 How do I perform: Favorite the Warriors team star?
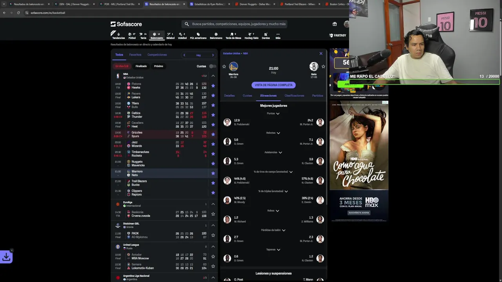224,67
